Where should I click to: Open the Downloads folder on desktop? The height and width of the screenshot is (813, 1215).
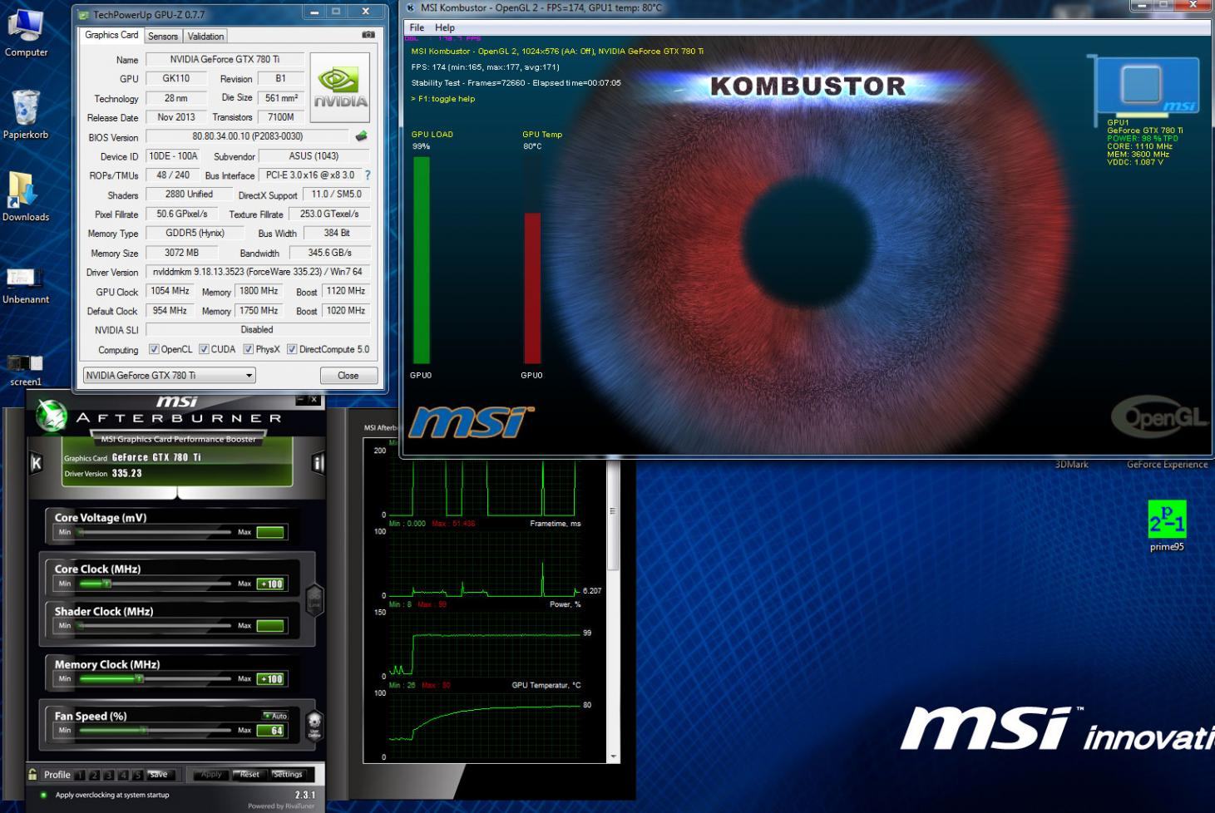pyautogui.click(x=22, y=190)
